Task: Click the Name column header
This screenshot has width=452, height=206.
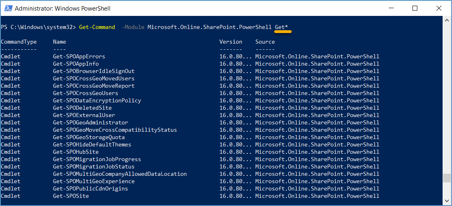Action: point(60,42)
